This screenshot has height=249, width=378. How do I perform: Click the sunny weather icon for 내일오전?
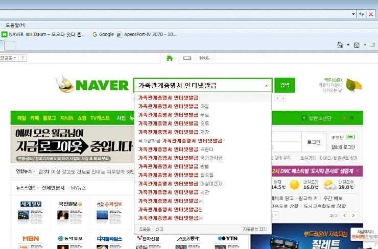click(x=295, y=185)
